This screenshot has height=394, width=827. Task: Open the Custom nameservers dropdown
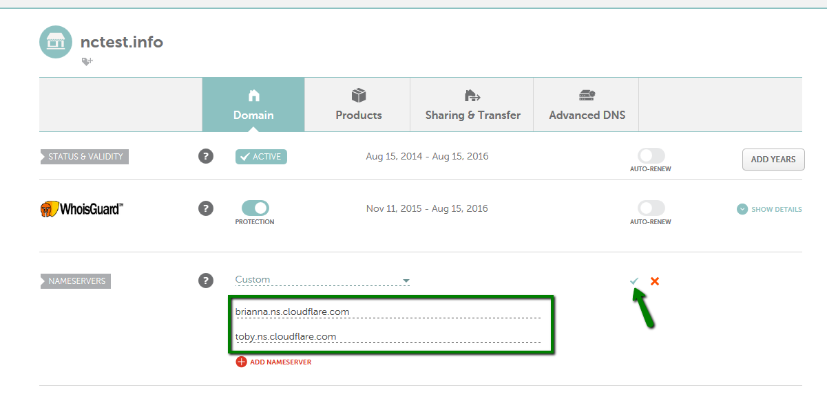pos(322,280)
